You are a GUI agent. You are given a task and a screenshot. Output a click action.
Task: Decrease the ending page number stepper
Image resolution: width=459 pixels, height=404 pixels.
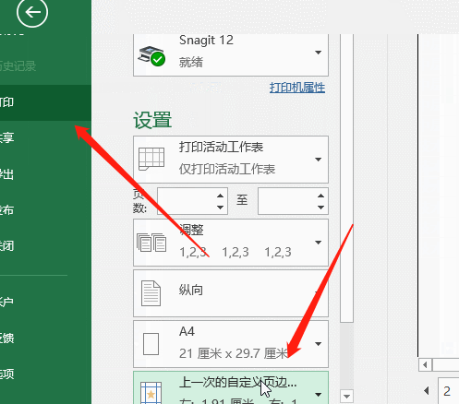point(320,208)
